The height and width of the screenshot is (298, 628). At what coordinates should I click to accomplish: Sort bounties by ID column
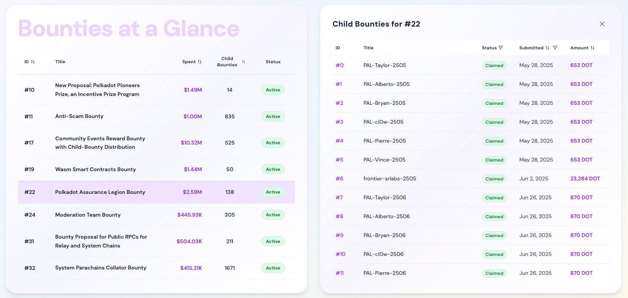[33, 62]
